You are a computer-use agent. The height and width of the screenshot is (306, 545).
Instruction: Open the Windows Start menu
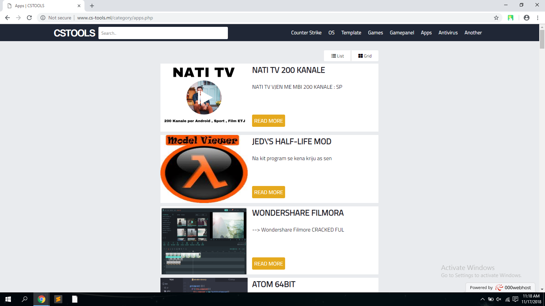tap(8, 299)
